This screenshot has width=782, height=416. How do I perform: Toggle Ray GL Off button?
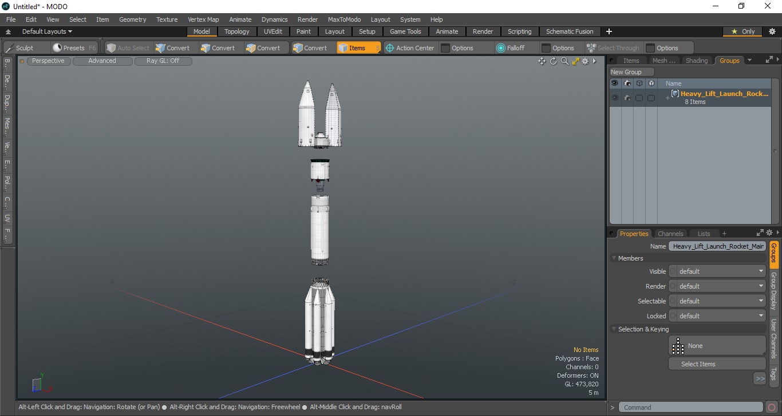[x=163, y=61]
